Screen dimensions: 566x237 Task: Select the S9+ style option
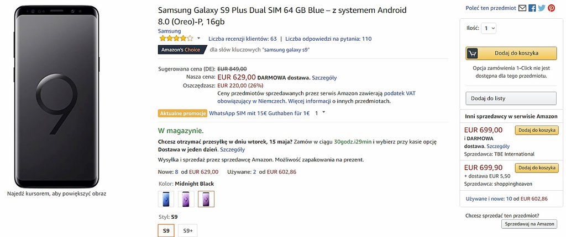tap(187, 230)
